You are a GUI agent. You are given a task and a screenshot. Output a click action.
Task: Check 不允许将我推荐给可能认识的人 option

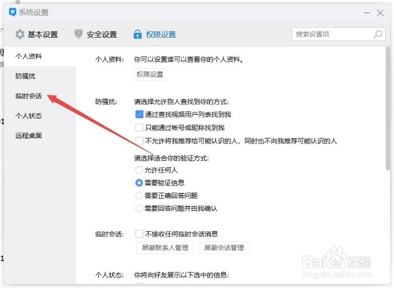pos(139,141)
